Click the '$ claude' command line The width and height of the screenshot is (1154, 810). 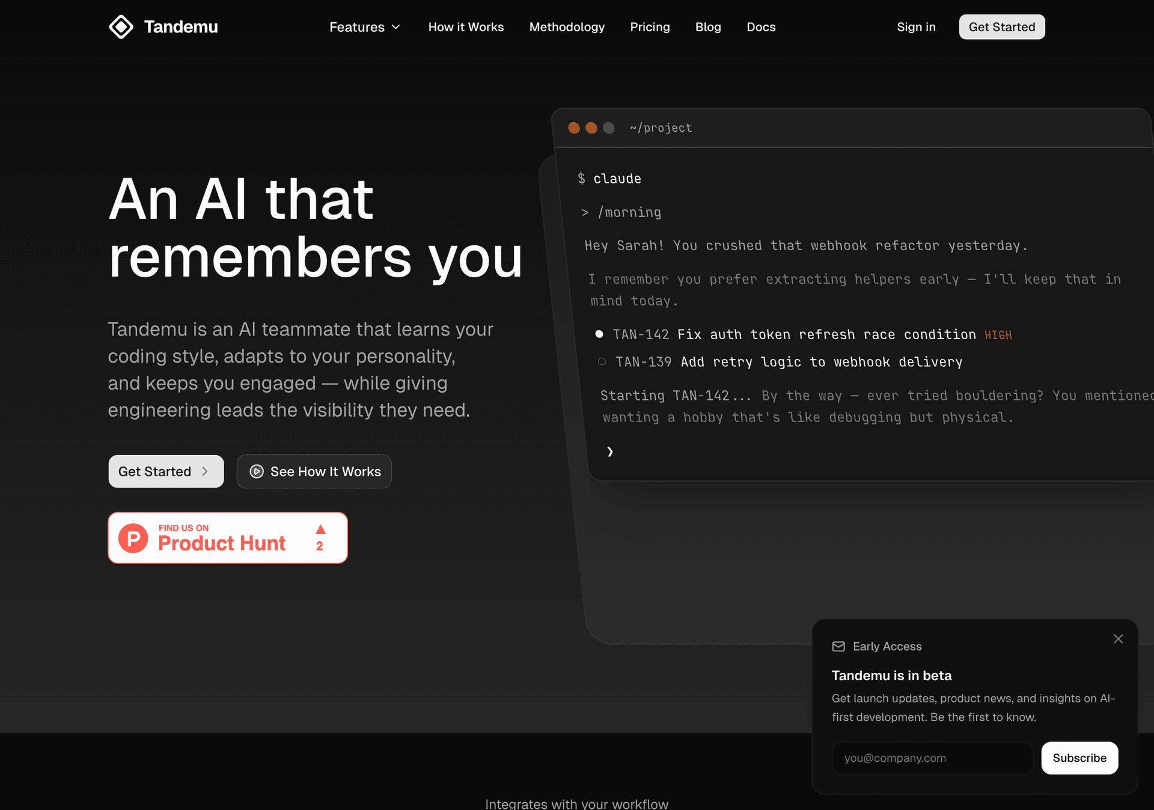609,179
